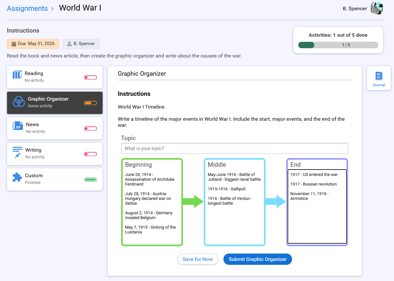Click the blue arrow between Middle and End

(x=276, y=201)
